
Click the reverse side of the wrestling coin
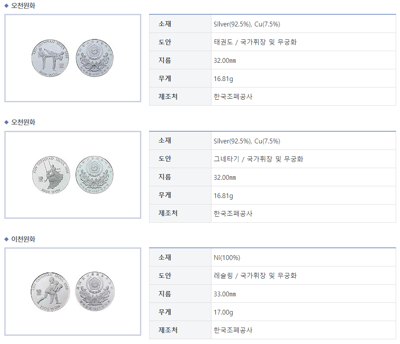click(94, 292)
